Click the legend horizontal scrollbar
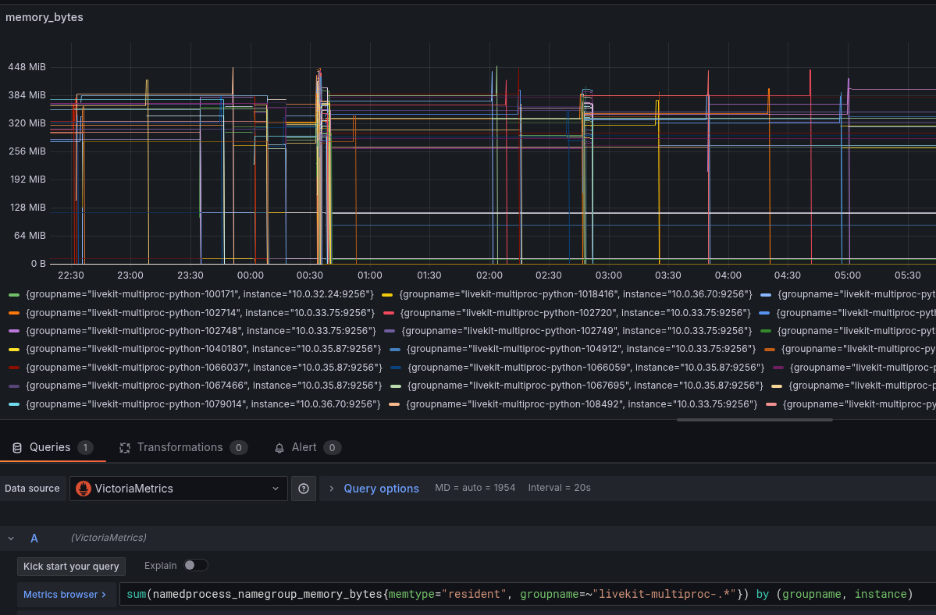 point(754,420)
